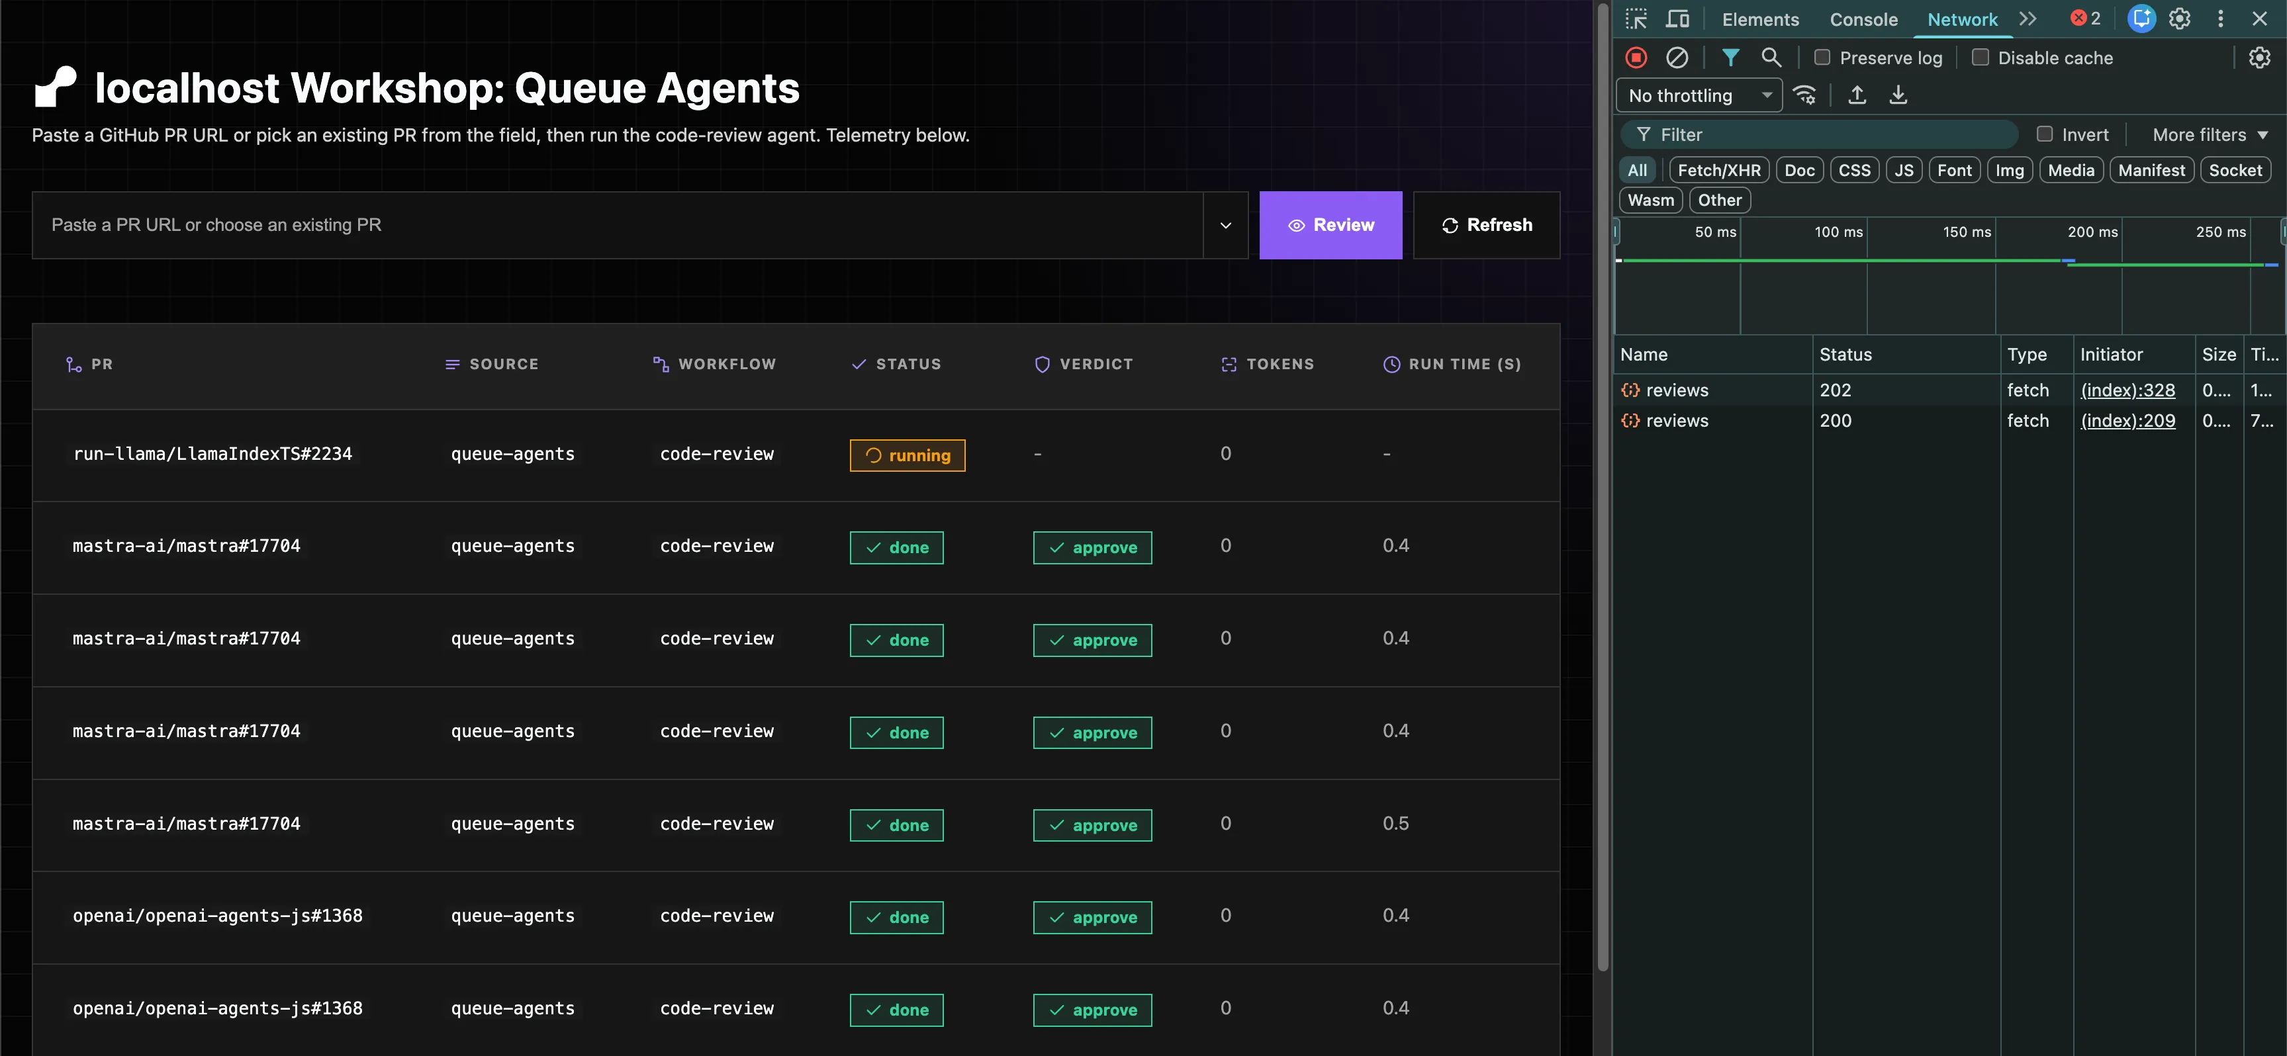Filter requests by Wasm type
Screen dimensions: 2287x1056
click(1650, 200)
